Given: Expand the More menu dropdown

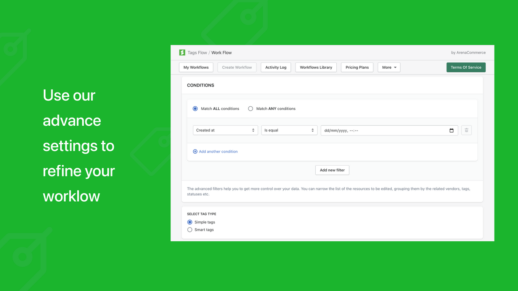Looking at the screenshot, I should click(389, 67).
